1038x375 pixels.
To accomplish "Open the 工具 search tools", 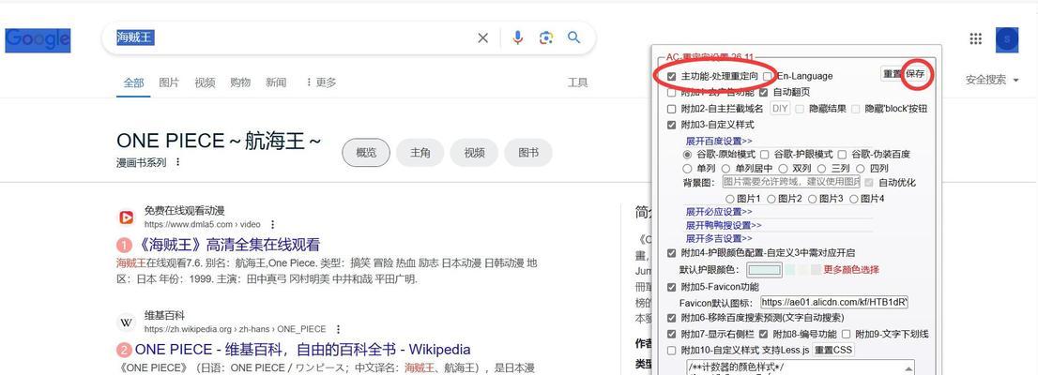I will coord(577,82).
